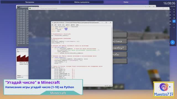Click the Minecraft window title-bar icon
This screenshot has width=177, height=99.
(30, 8)
